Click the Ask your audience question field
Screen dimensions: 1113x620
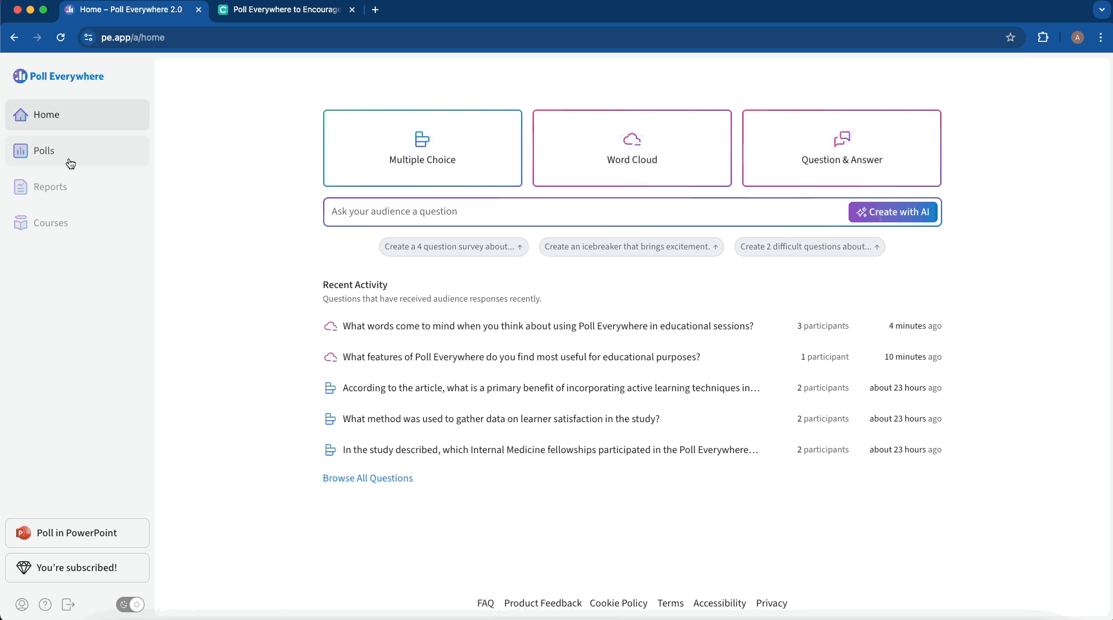tap(586, 212)
